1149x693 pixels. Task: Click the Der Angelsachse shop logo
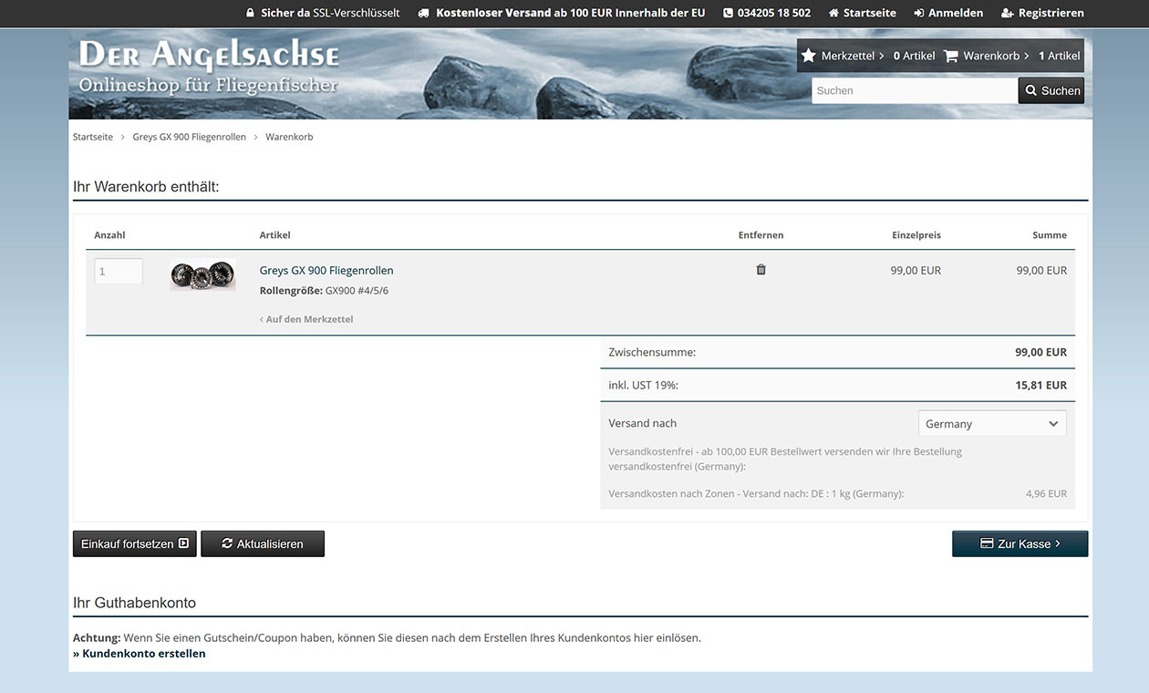tap(209, 67)
